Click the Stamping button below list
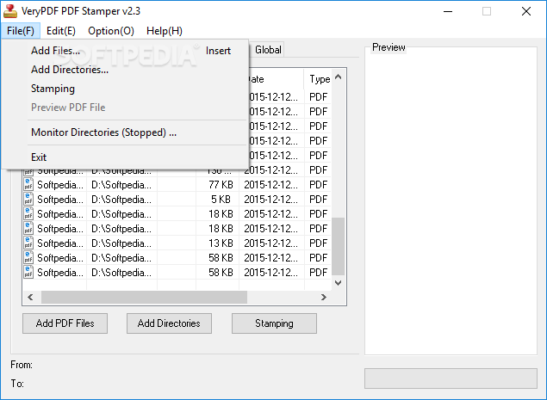The image size is (547, 400). pos(274,323)
